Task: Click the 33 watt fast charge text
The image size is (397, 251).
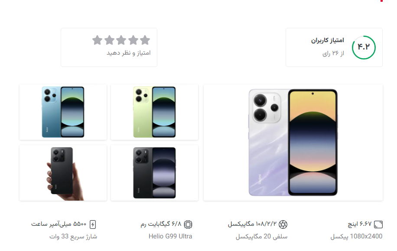Action: click(73, 236)
